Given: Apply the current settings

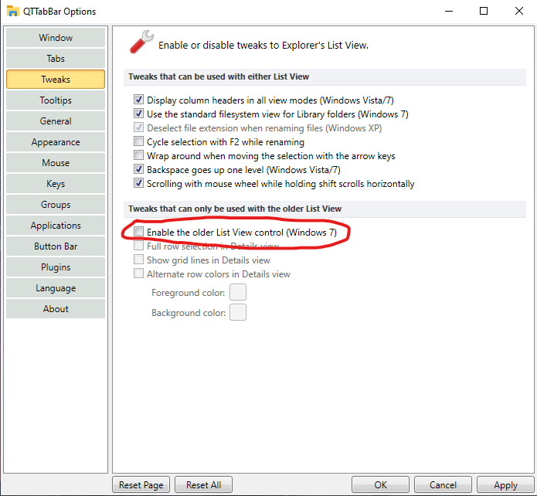Looking at the screenshot, I should pos(505,485).
